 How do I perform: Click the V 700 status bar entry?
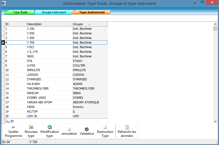click(x=42, y=142)
